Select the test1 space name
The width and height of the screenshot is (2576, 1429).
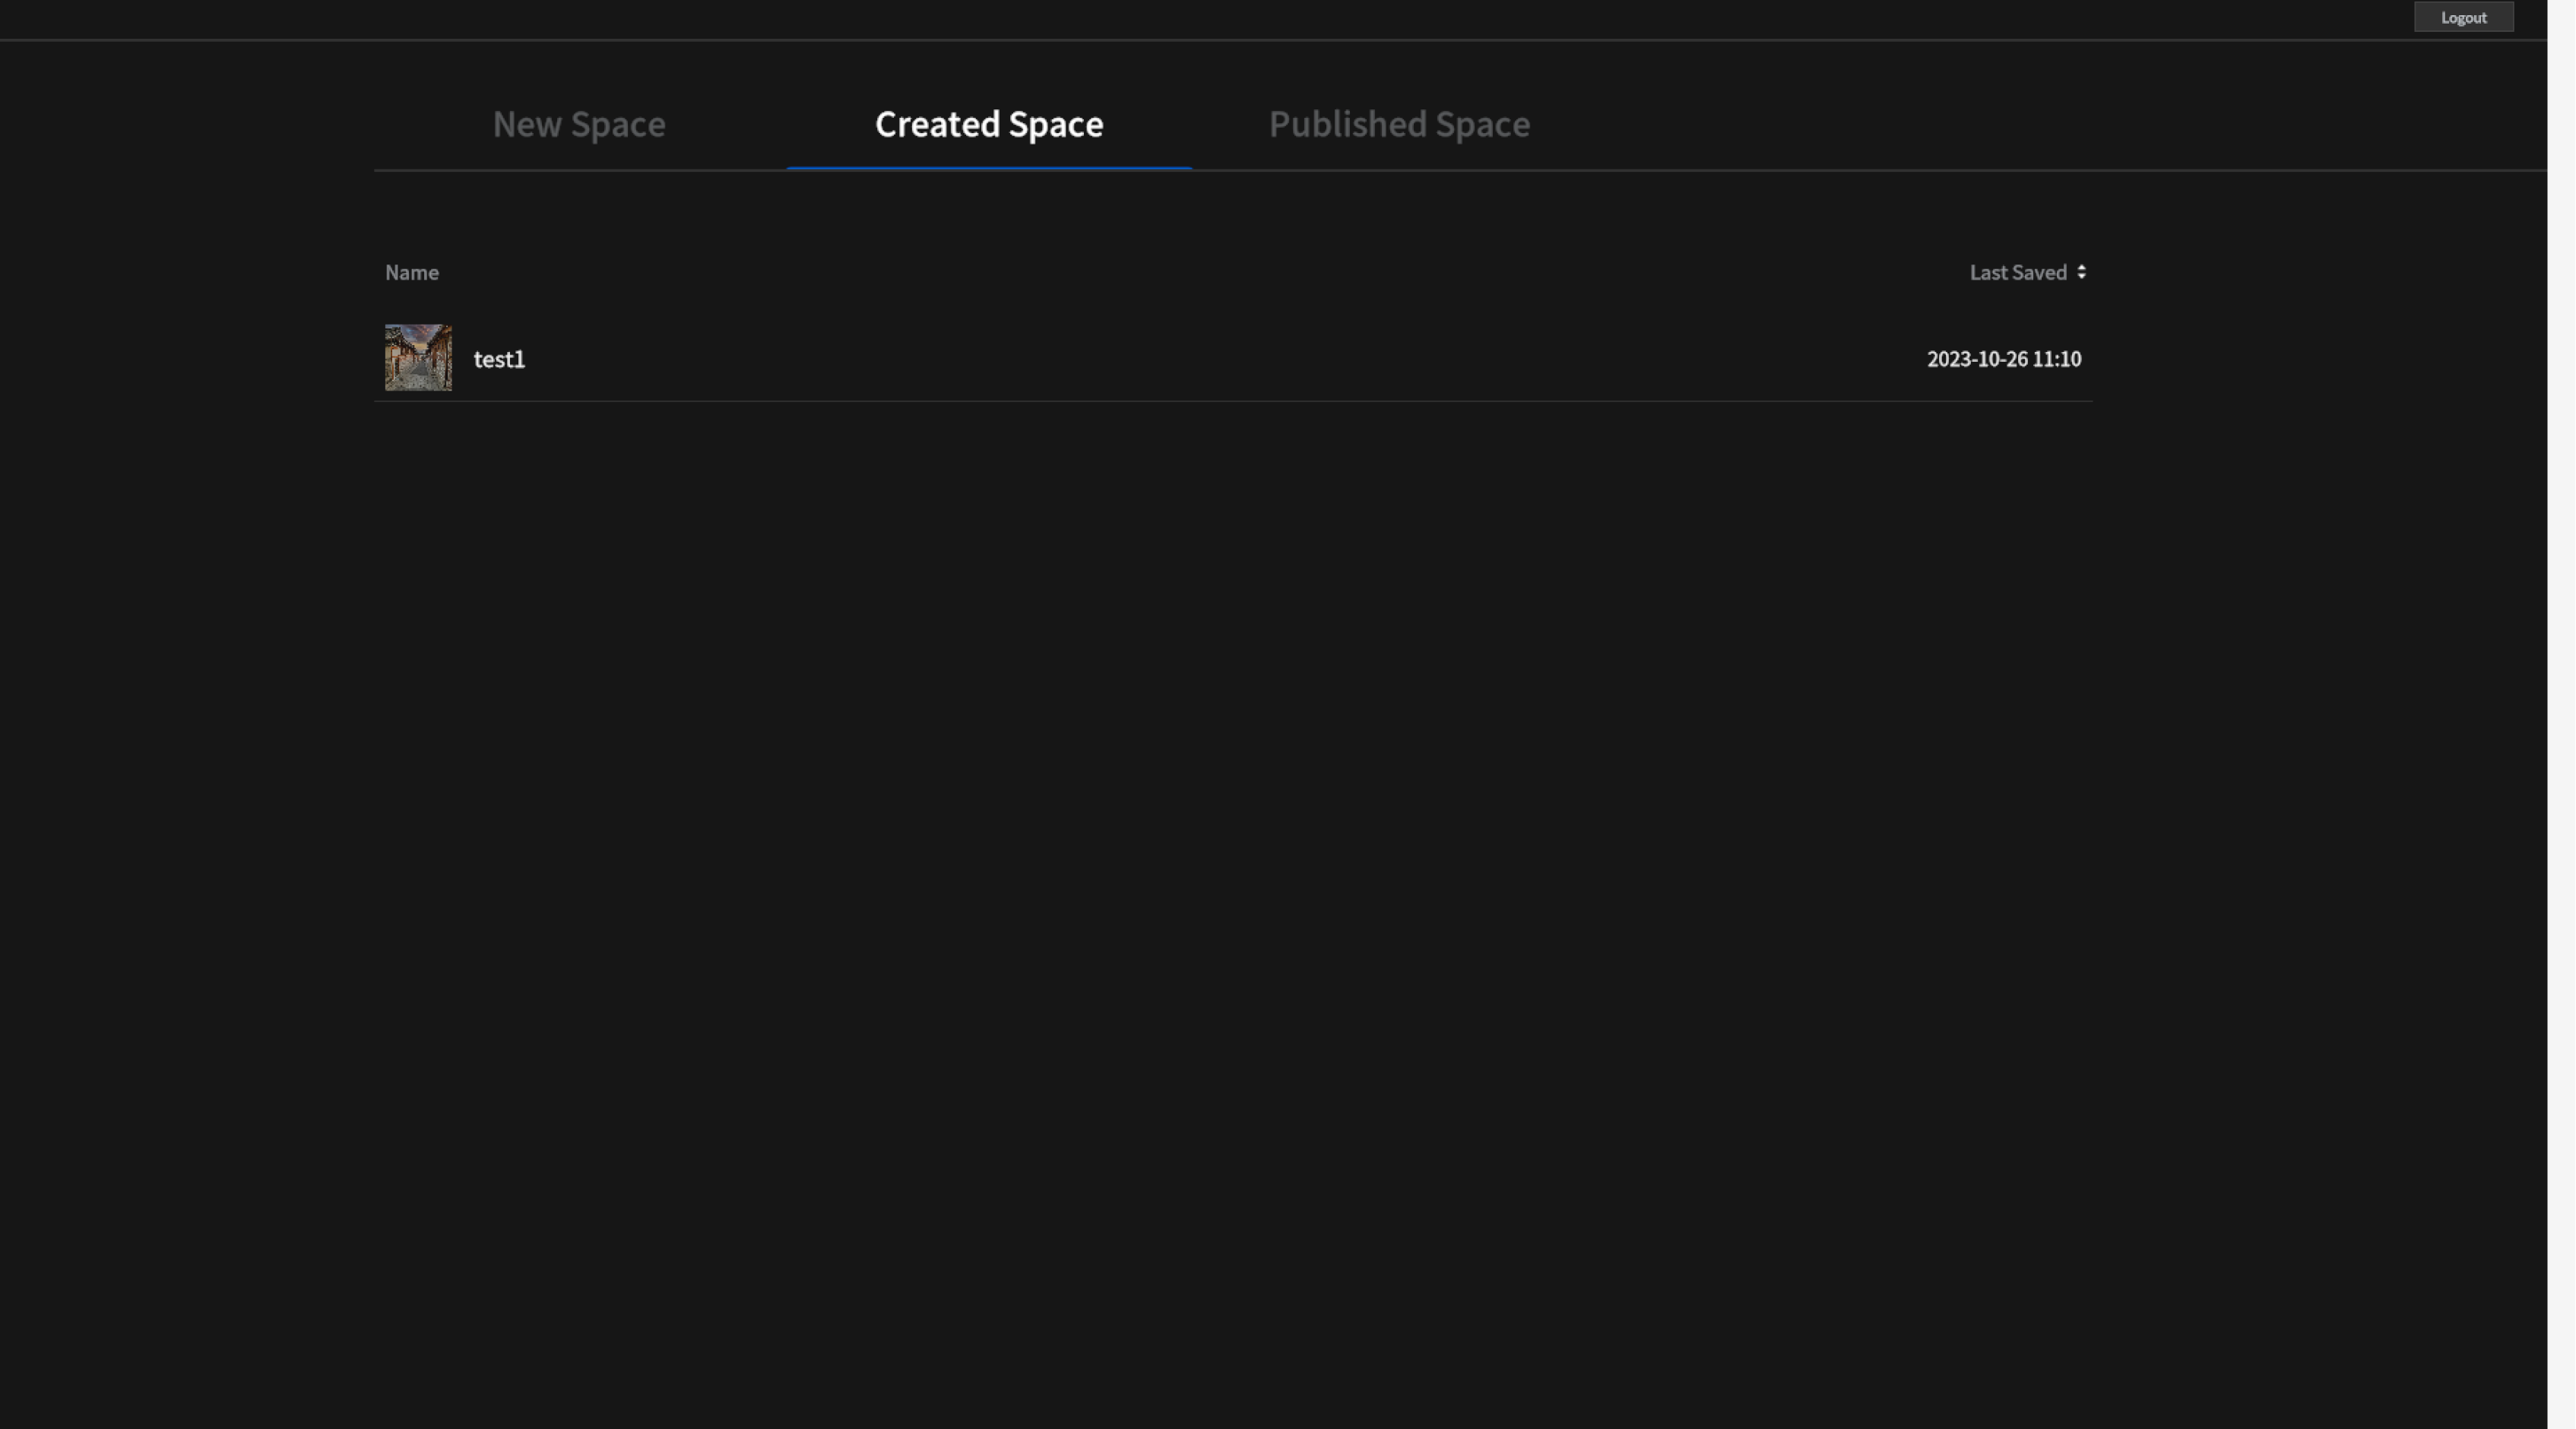pyautogui.click(x=499, y=359)
